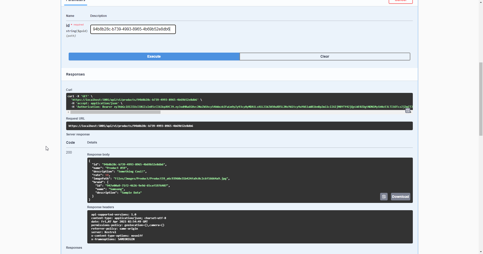Click the curl line with products URL
The height and width of the screenshot is (254, 483).
pos(136,100)
